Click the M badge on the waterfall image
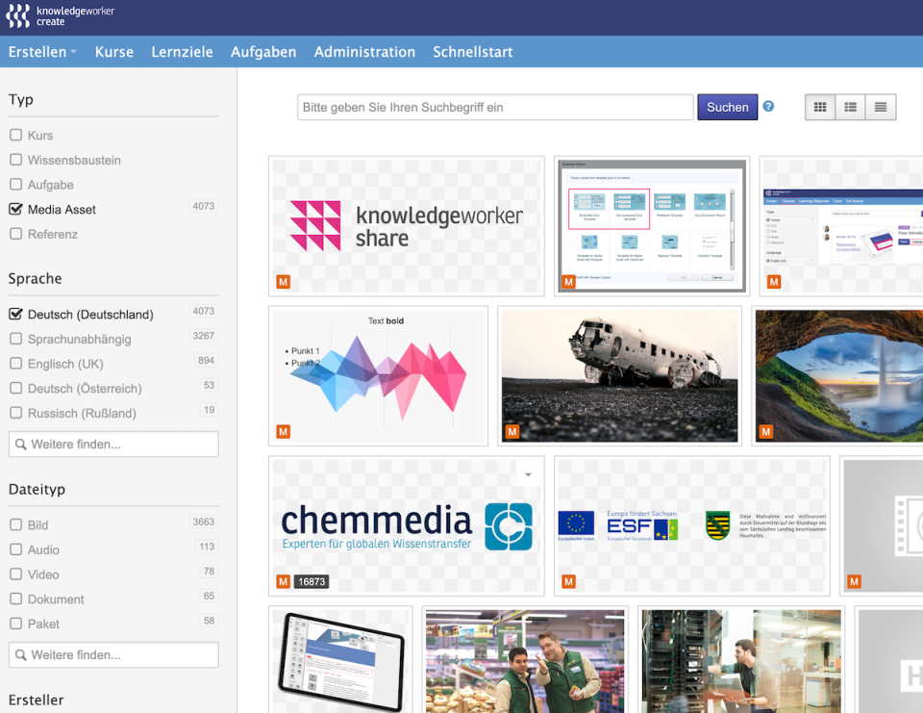Image resolution: width=923 pixels, height=713 pixels. pos(766,431)
